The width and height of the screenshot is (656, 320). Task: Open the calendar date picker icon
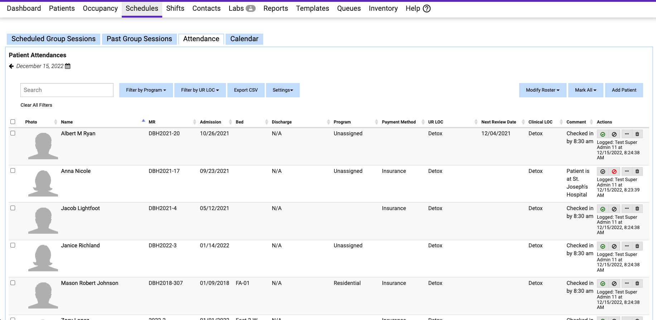(x=68, y=66)
